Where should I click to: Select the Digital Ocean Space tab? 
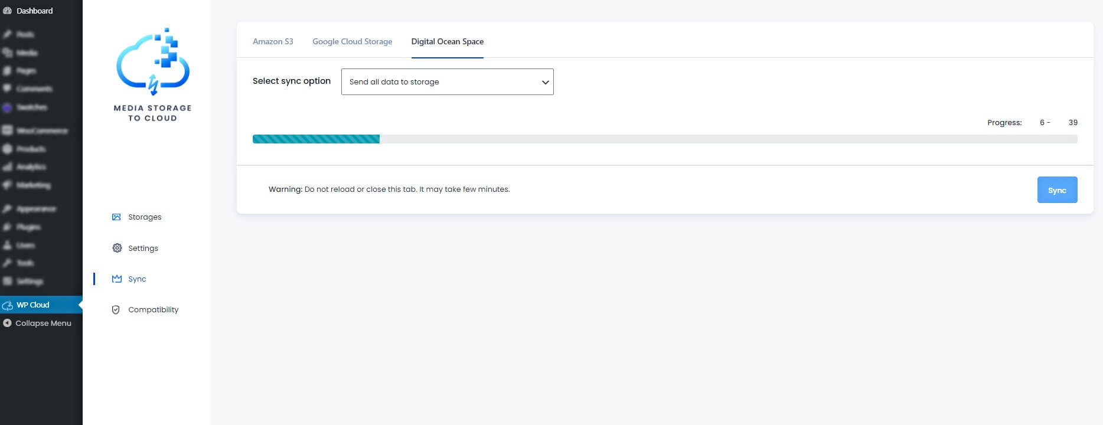point(448,41)
